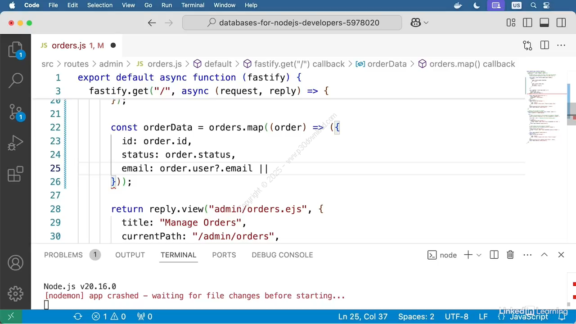Click the synchronize changes status icon

[x=78, y=316]
